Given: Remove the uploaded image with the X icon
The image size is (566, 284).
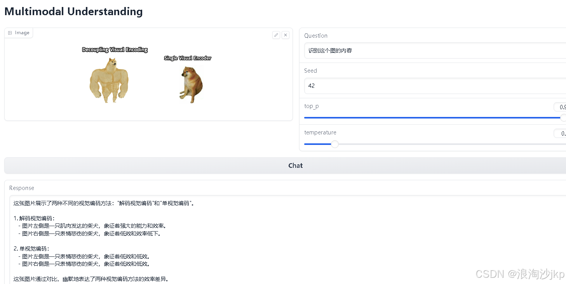Looking at the screenshot, I should pos(286,35).
